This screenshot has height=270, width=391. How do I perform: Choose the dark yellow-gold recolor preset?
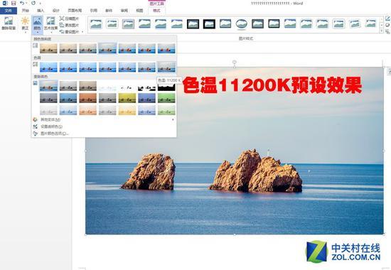(127, 98)
